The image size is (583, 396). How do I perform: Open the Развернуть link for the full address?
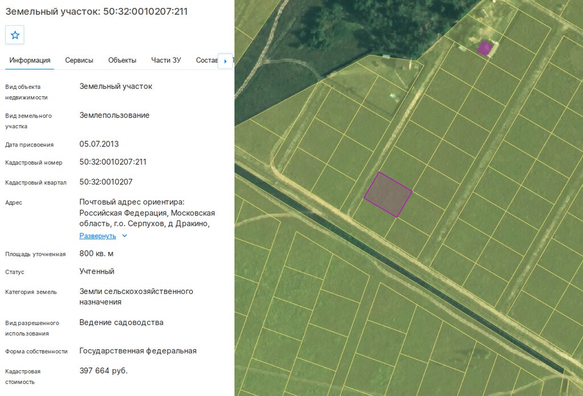[x=98, y=235]
